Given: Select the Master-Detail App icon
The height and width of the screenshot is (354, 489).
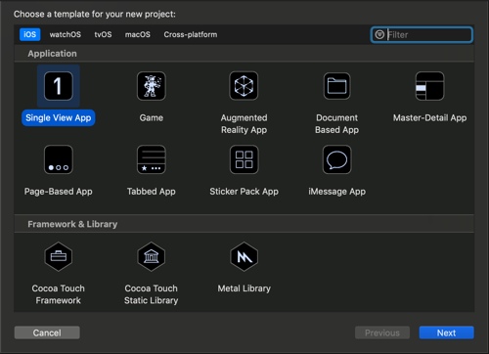Looking at the screenshot, I should pos(429,86).
